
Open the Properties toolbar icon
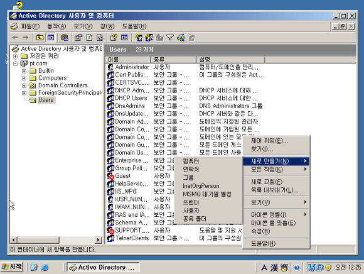coord(78,38)
